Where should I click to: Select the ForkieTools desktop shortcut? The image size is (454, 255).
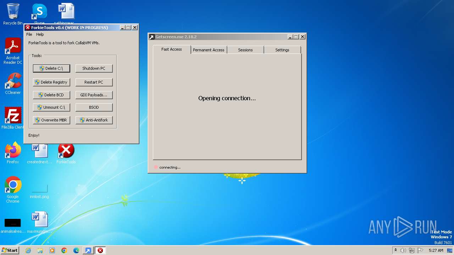[66, 153]
